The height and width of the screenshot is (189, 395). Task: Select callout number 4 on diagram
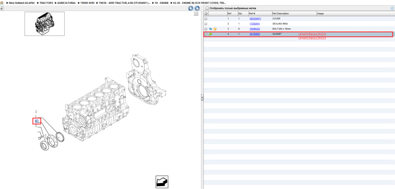pyautogui.click(x=36, y=121)
